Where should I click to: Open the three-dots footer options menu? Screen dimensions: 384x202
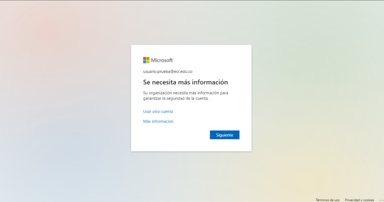[381, 200]
